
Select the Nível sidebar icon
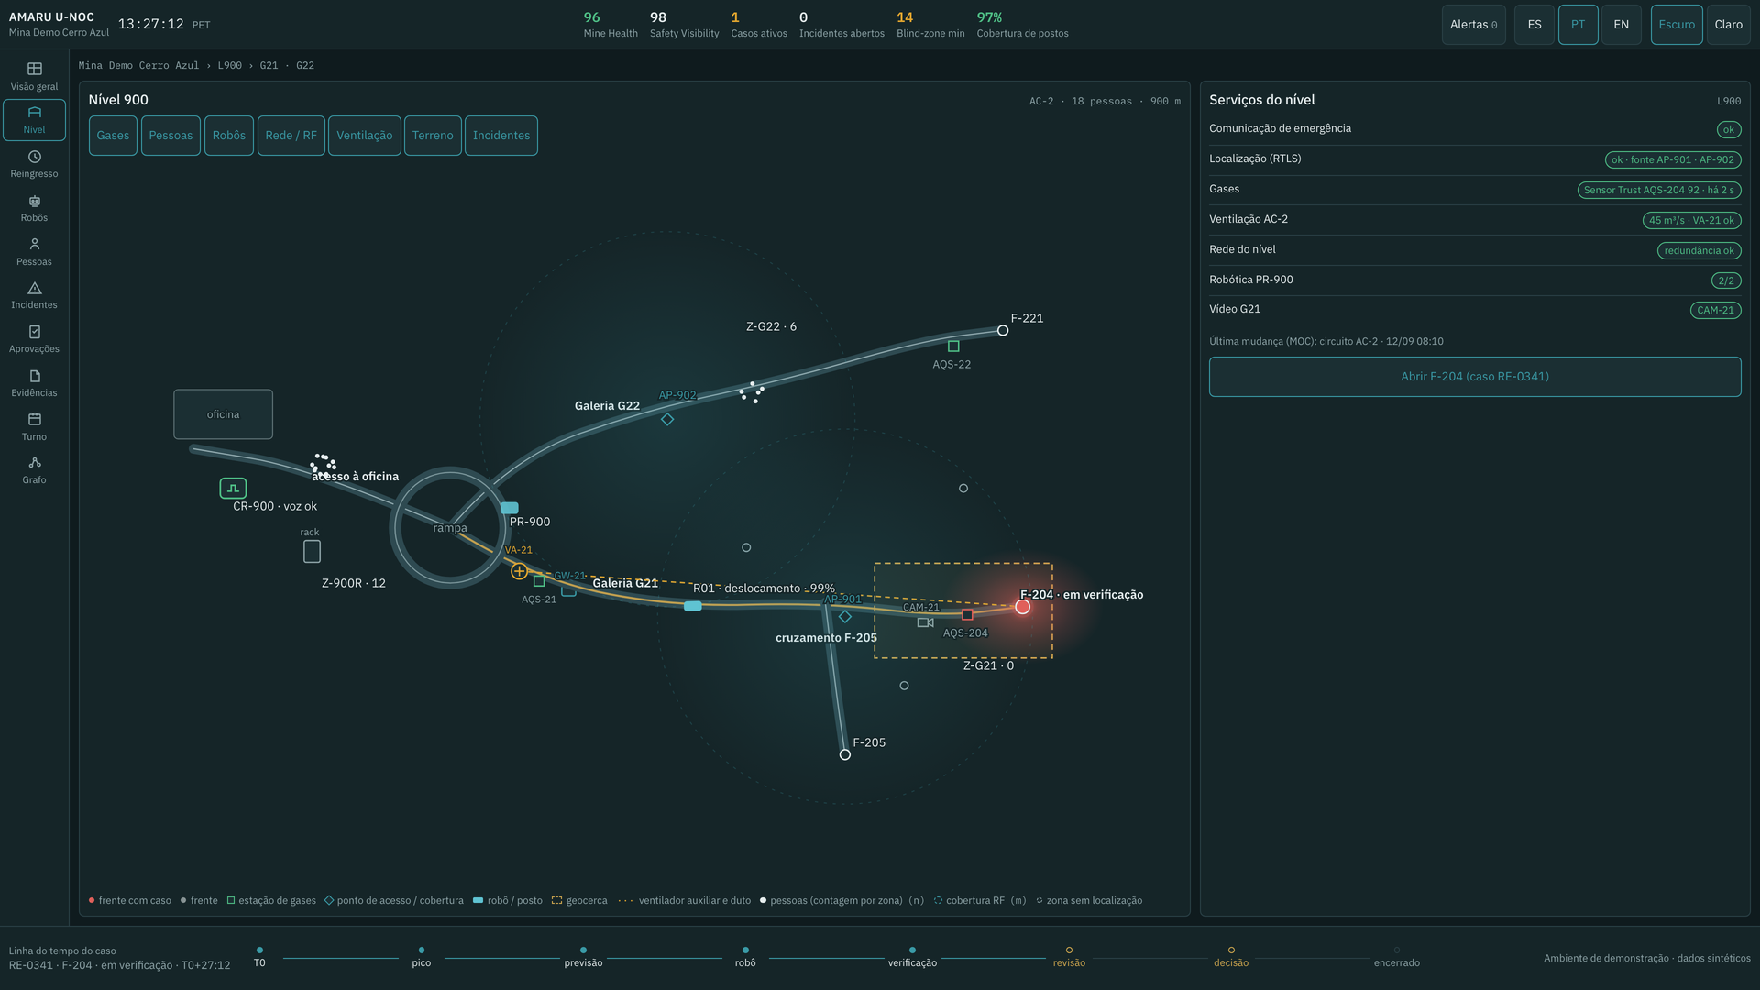(x=34, y=120)
